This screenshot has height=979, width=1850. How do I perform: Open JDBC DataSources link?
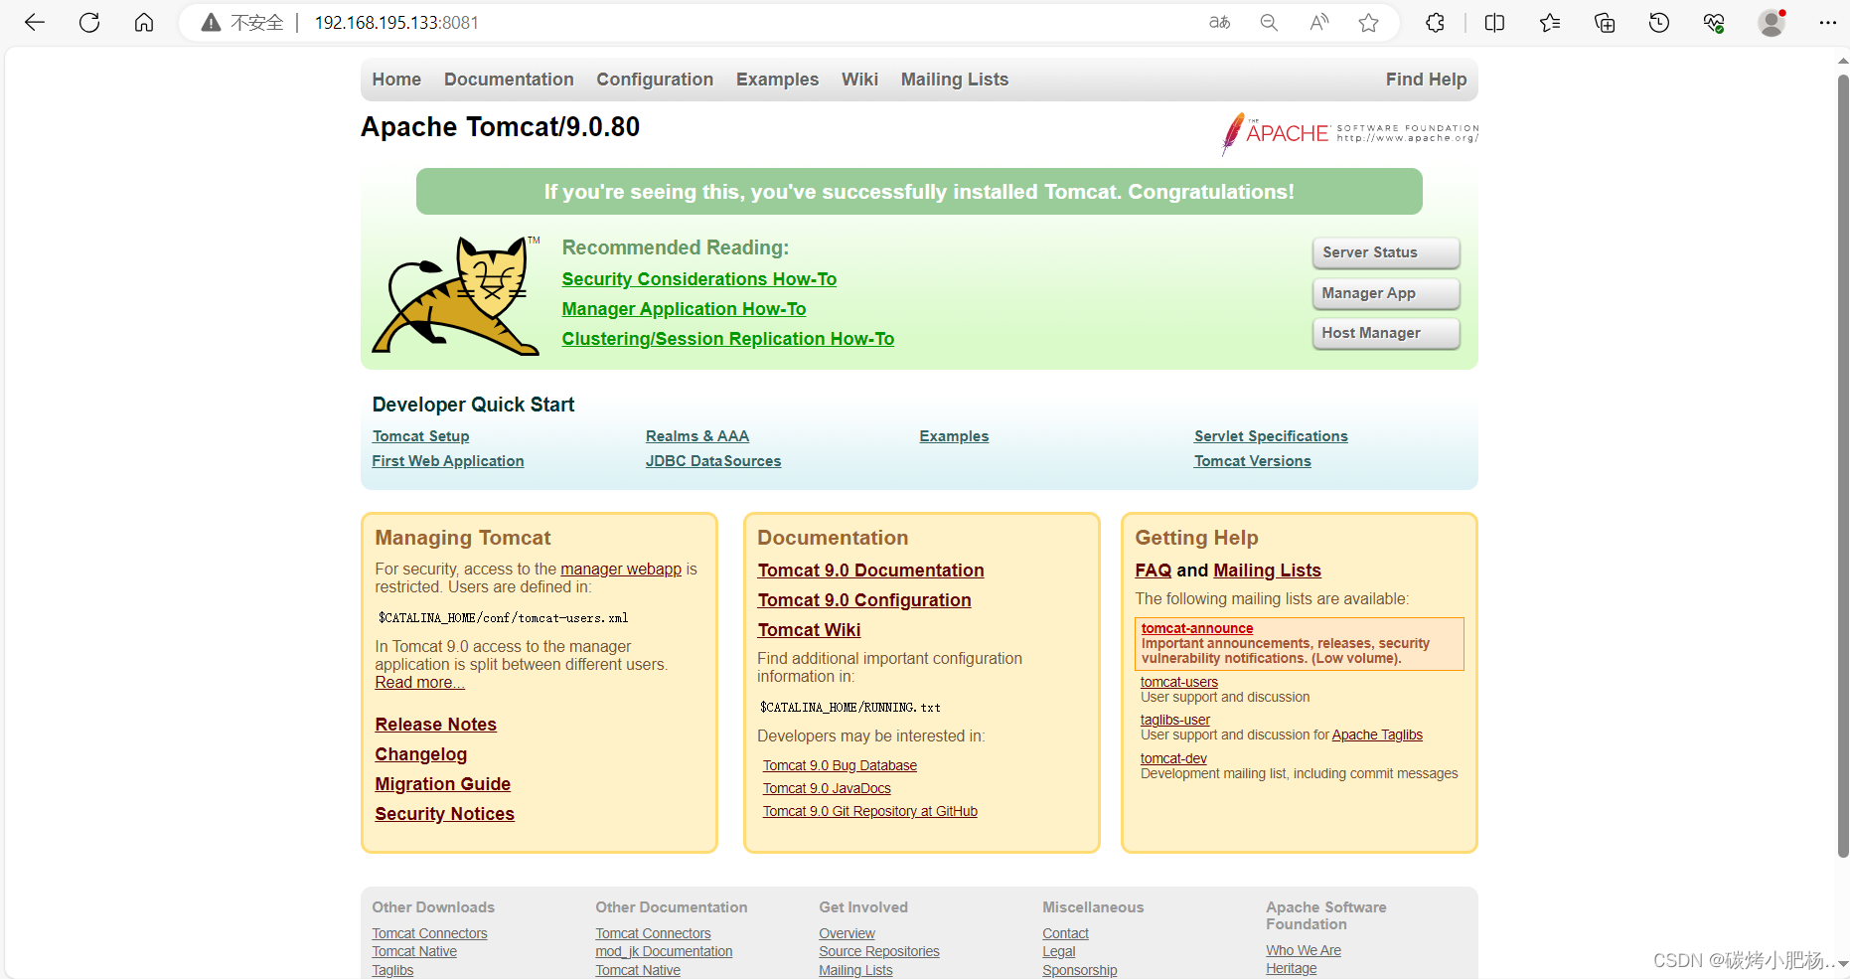tap(713, 461)
